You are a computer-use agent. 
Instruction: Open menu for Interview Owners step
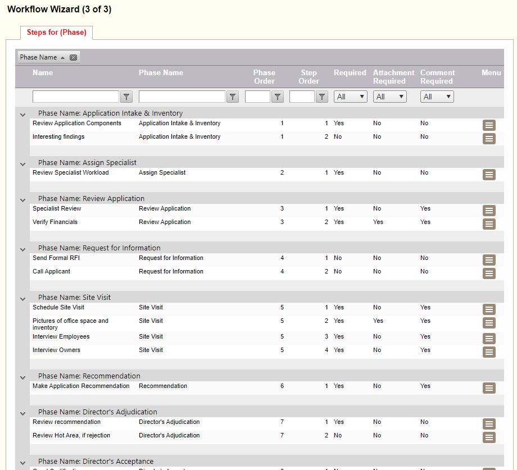[489, 352]
